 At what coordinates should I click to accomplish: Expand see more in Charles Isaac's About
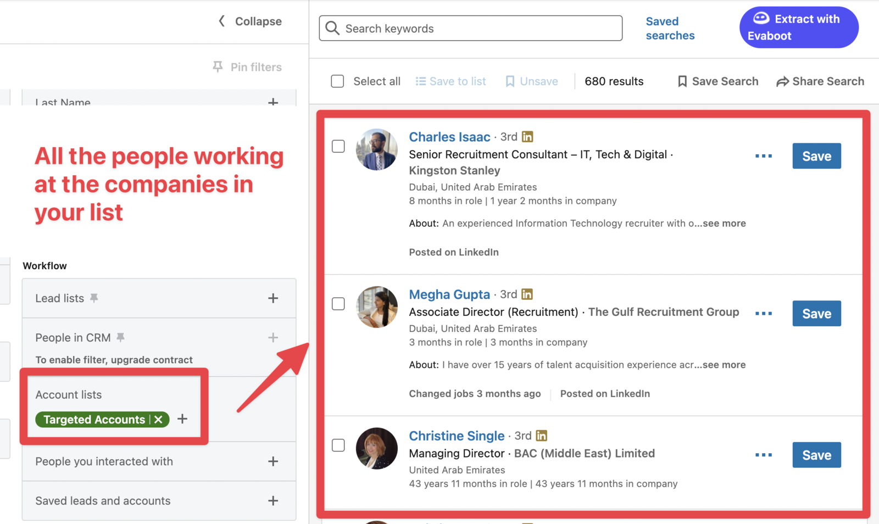pyautogui.click(x=724, y=223)
